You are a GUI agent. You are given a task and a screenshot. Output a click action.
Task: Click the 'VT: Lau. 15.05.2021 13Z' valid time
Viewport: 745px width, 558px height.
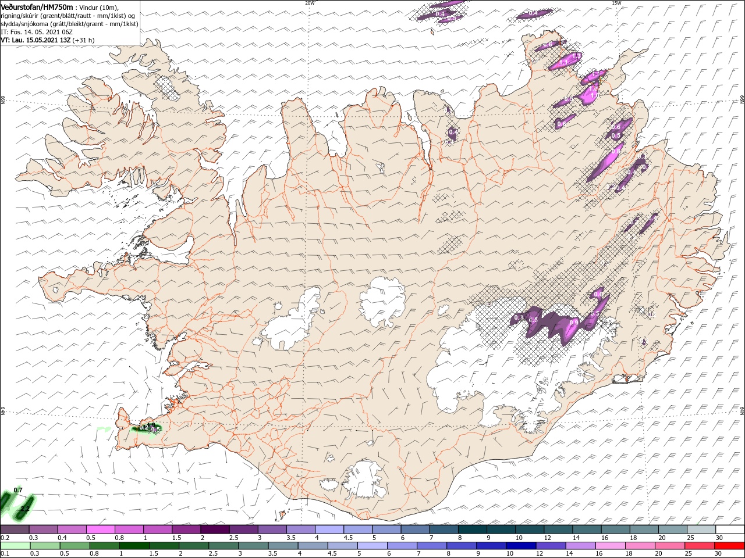pyautogui.click(x=36, y=40)
